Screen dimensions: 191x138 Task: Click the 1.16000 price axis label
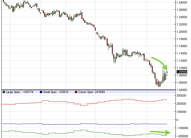[182, 46]
